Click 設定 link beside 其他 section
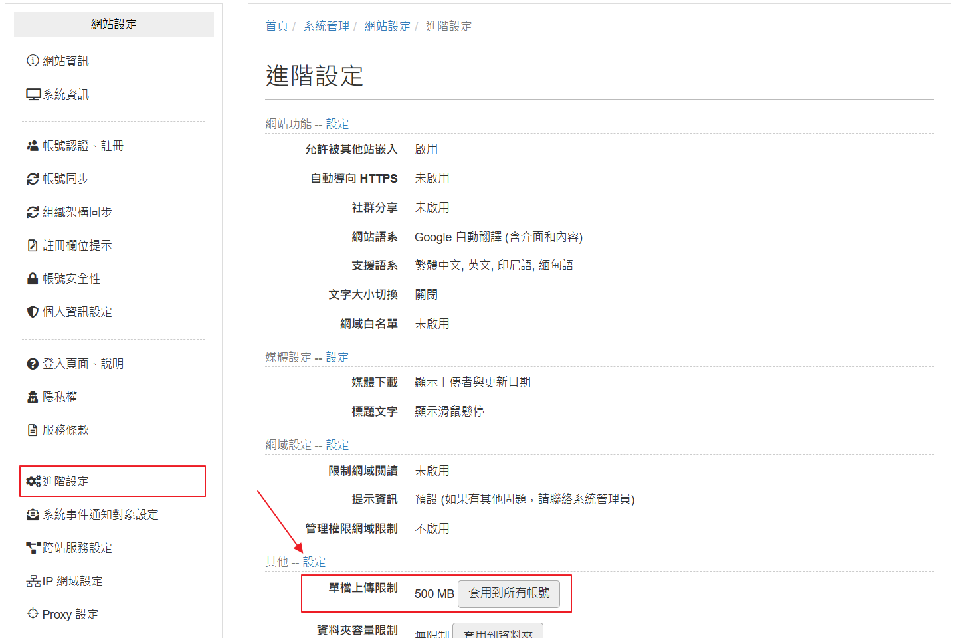Viewport: 958px width, 638px height. (314, 562)
